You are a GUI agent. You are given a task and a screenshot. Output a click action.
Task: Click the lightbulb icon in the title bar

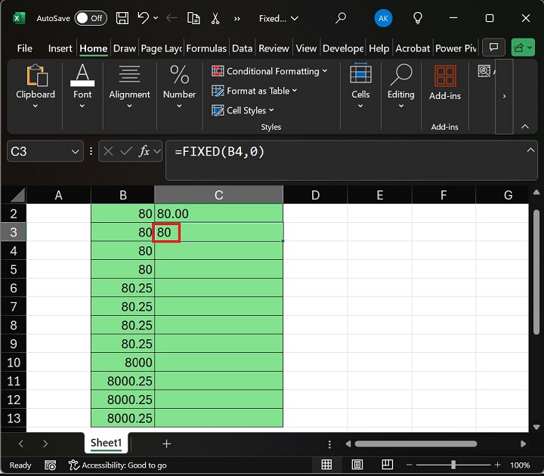click(x=418, y=18)
